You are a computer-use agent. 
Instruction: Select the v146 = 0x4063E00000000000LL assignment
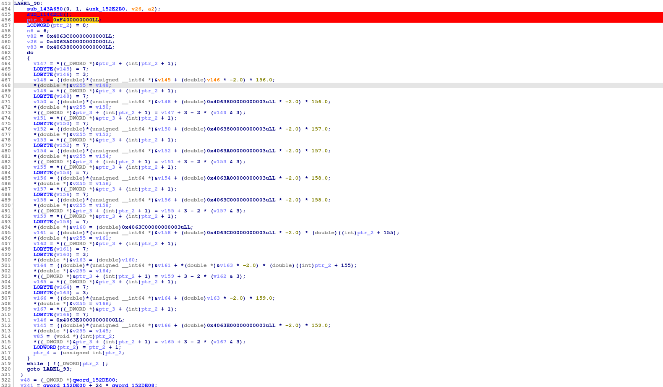click(x=79, y=320)
